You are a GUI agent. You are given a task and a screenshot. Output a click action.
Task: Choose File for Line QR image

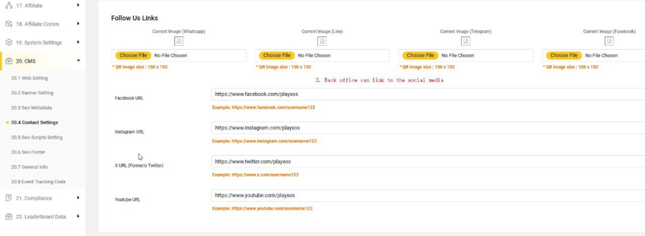(277, 55)
